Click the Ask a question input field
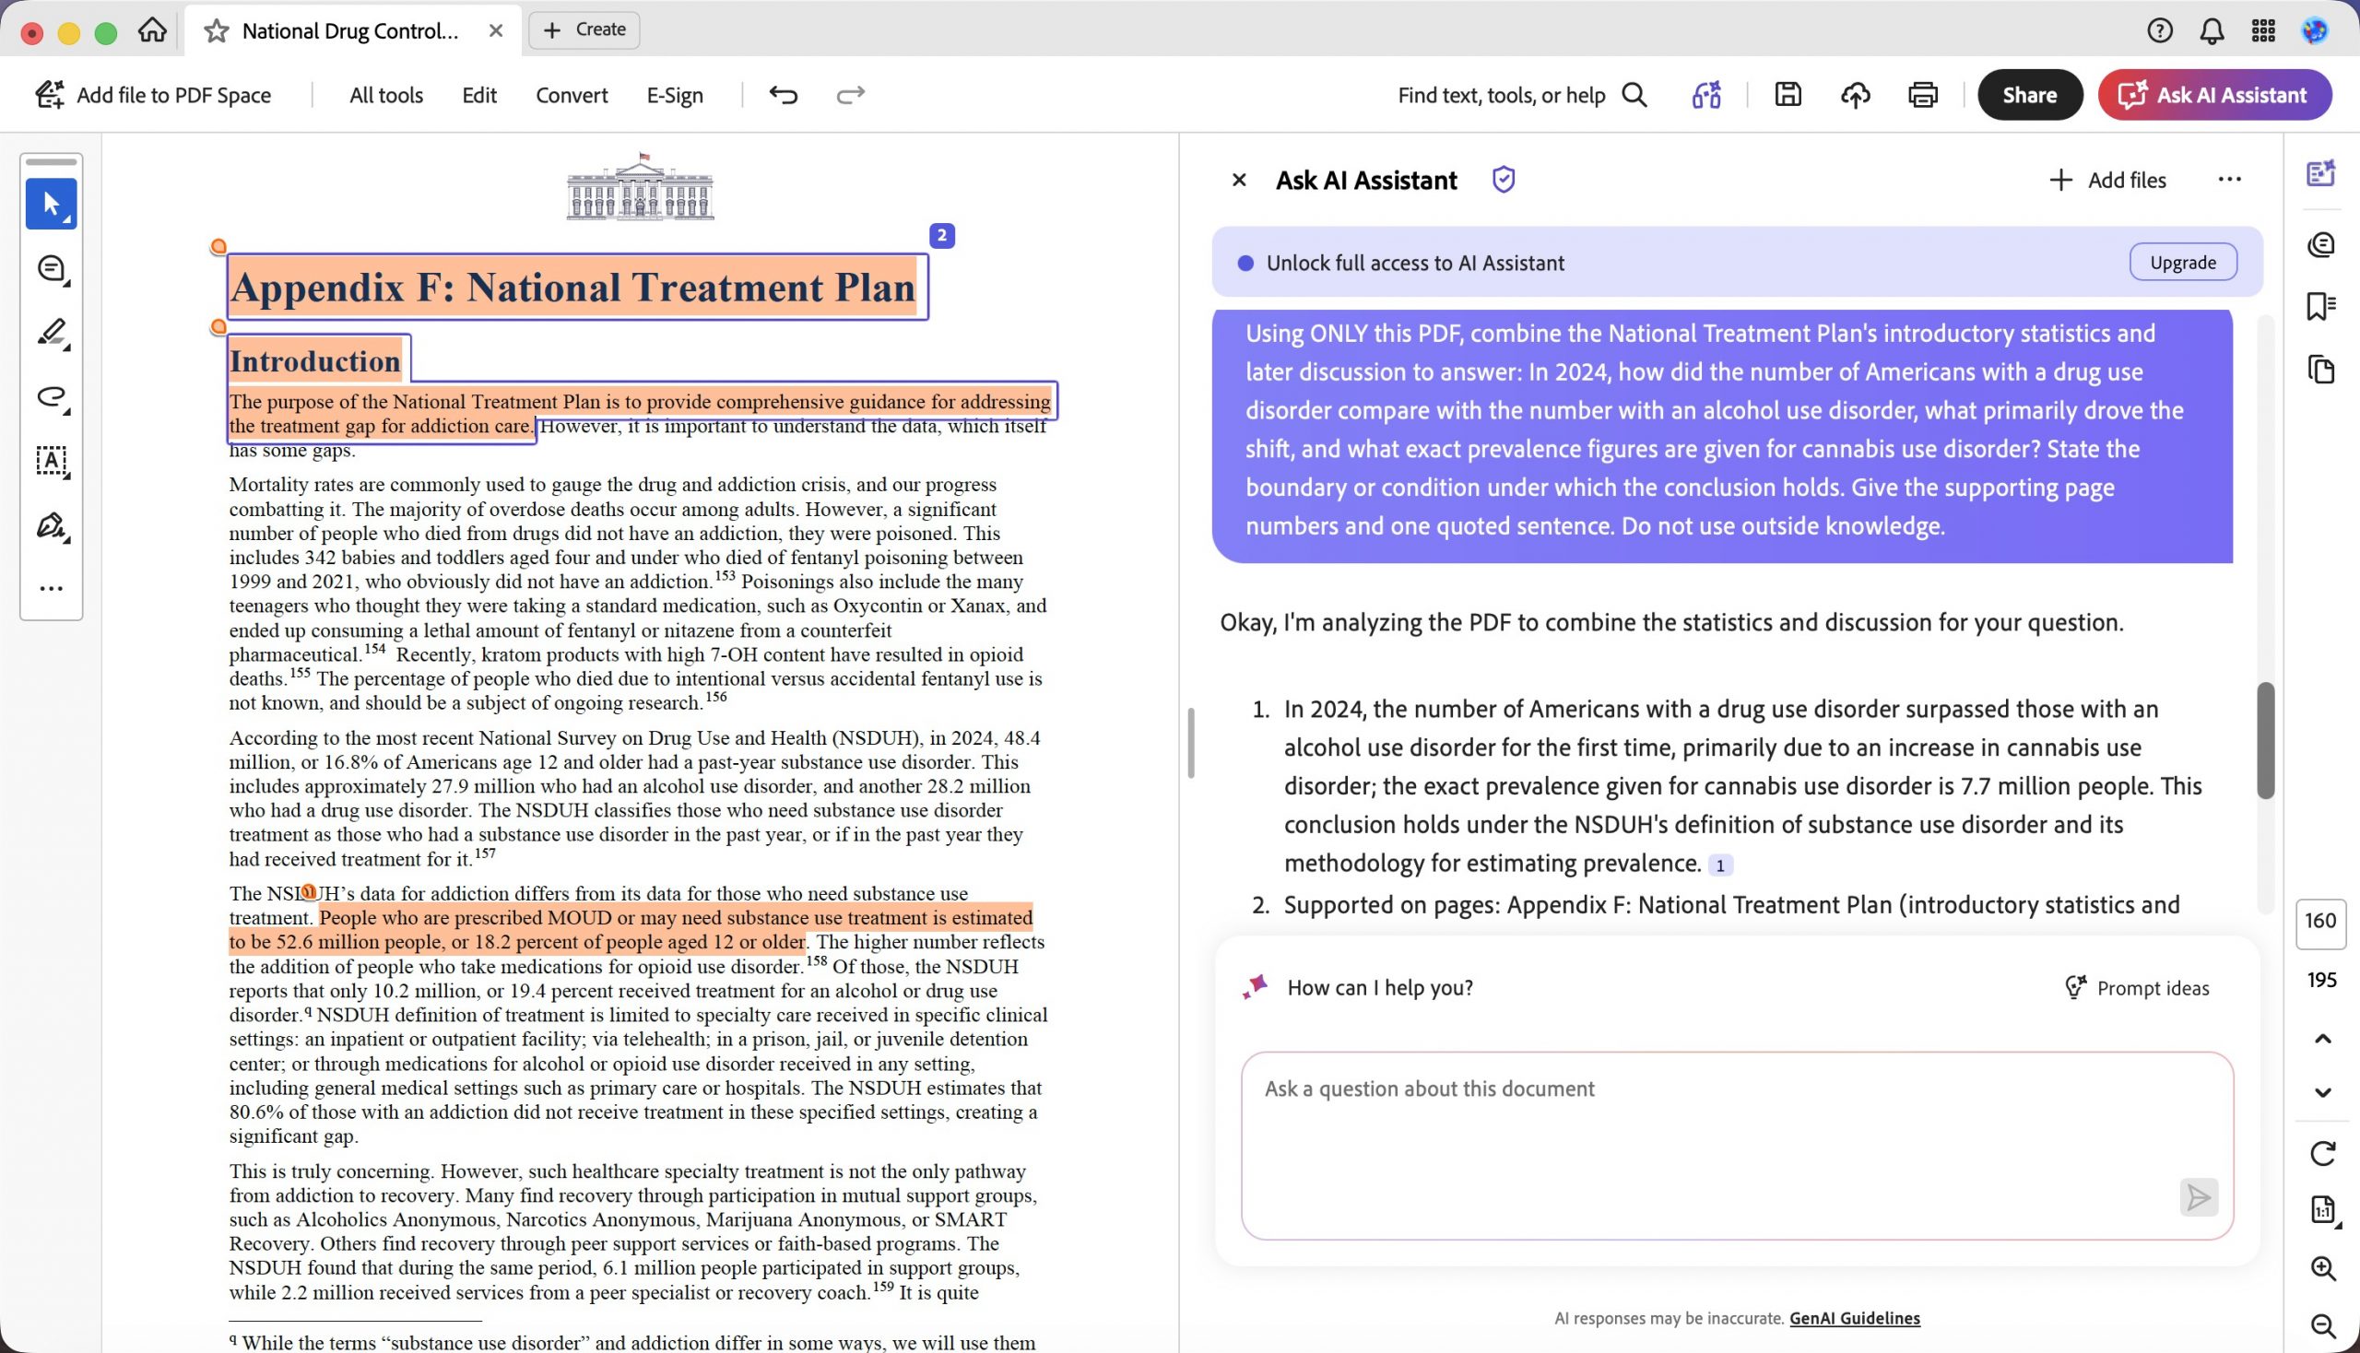The image size is (2360, 1353). pos(1736,1145)
